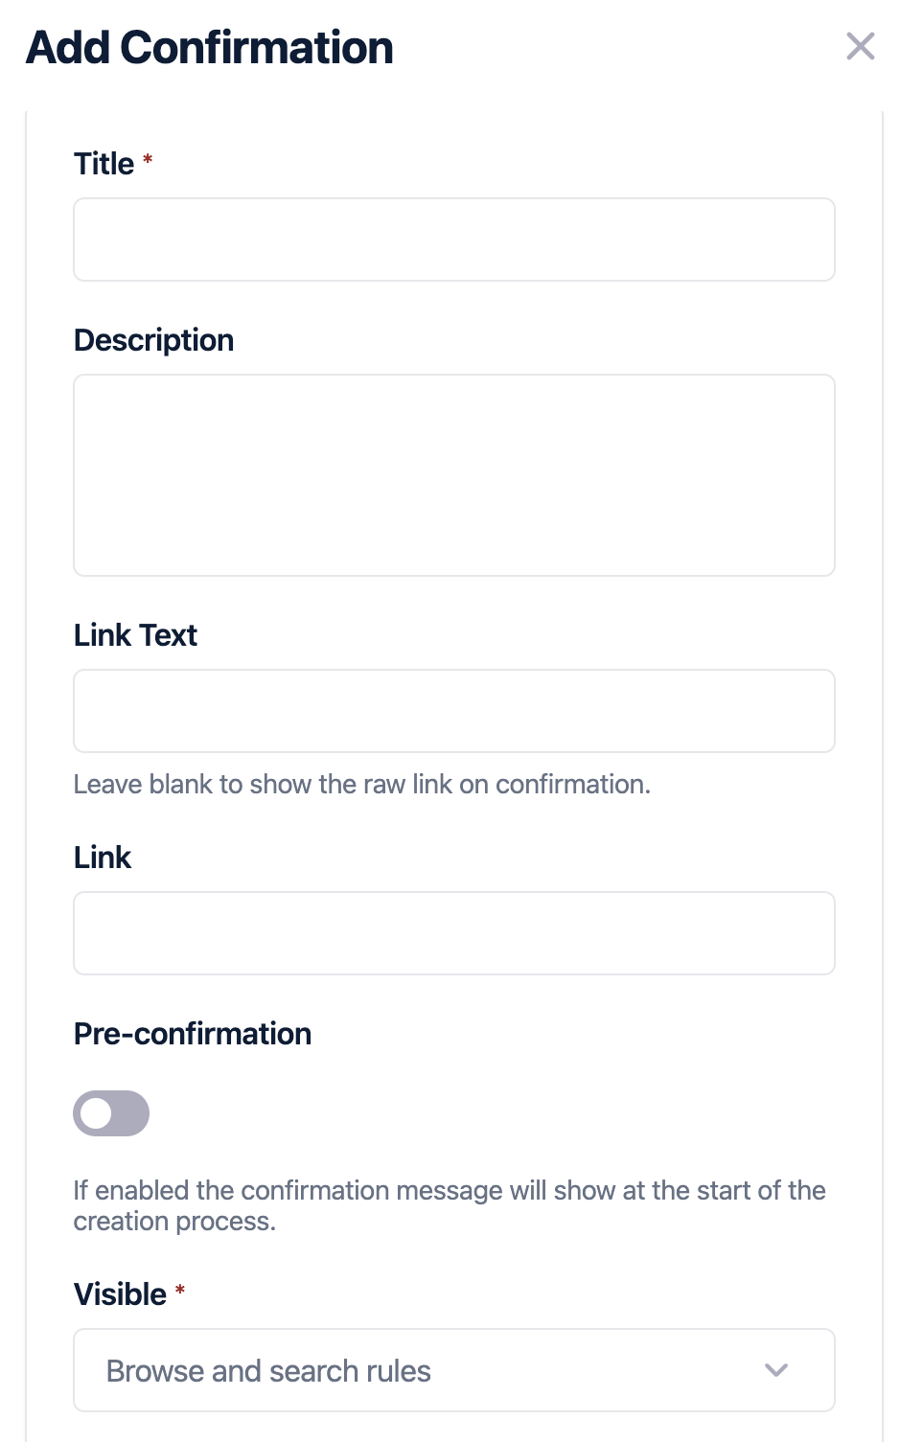
Task: Click the Visible field label
Action: 120,1294
